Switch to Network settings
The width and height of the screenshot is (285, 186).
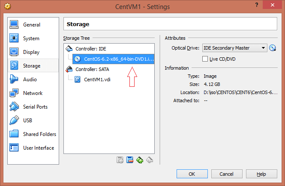point(33,93)
